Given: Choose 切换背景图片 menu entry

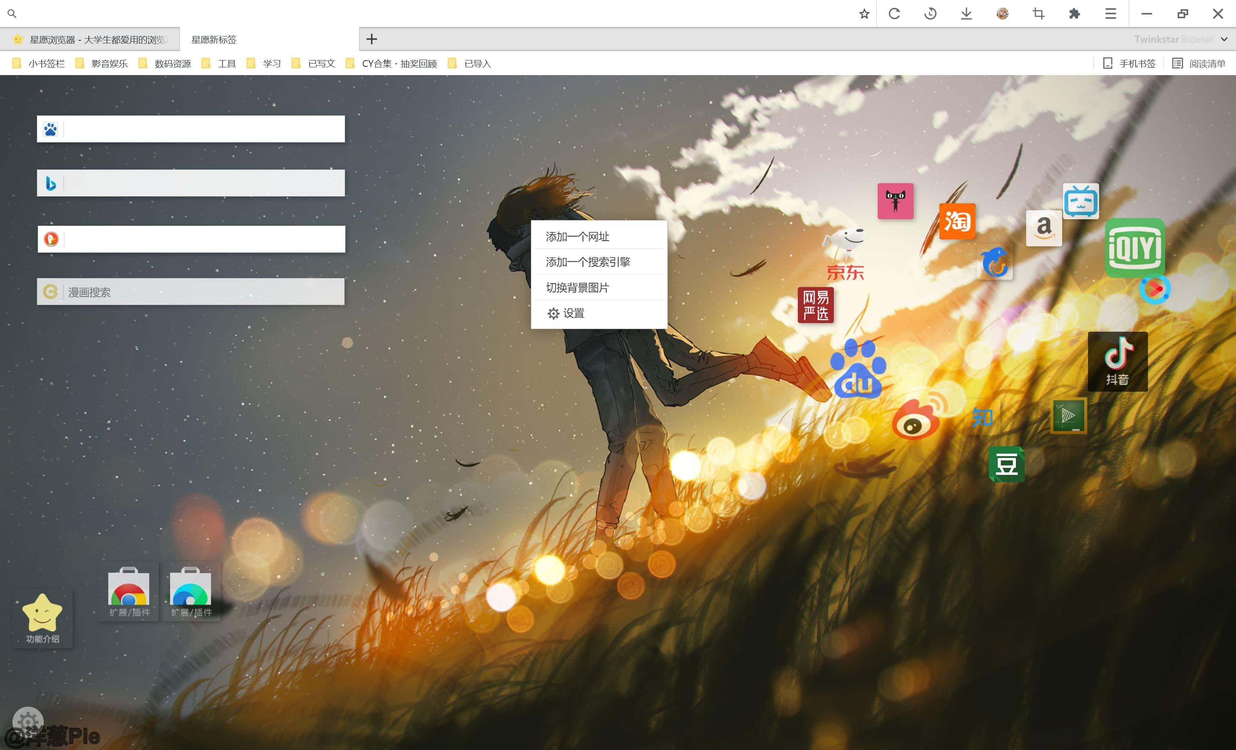Looking at the screenshot, I should (x=577, y=288).
